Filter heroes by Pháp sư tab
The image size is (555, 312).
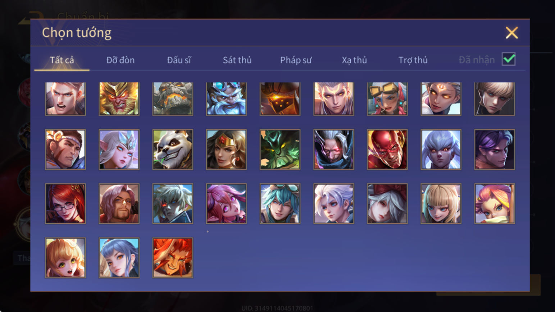(x=296, y=60)
